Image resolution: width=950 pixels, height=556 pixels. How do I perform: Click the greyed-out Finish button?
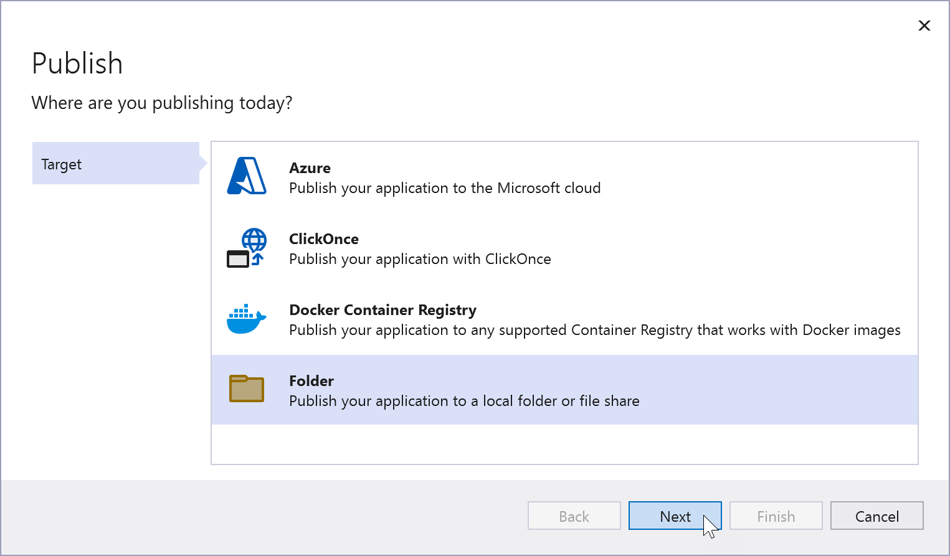776,516
